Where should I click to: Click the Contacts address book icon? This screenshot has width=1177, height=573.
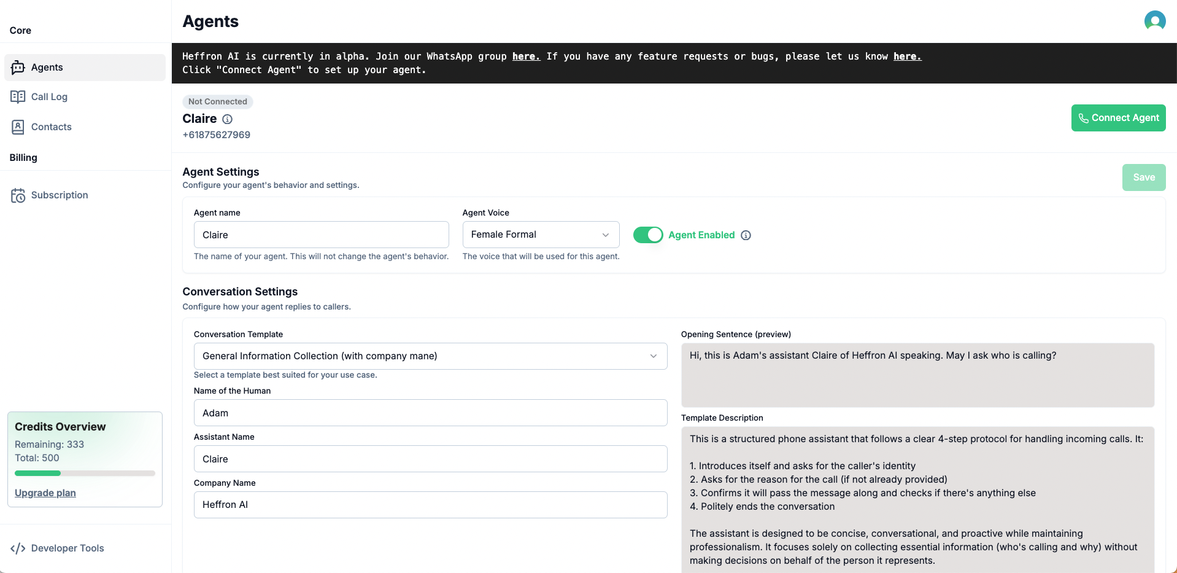[18, 127]
